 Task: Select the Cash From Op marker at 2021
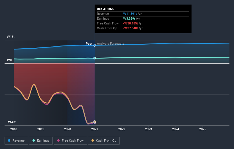95,122
